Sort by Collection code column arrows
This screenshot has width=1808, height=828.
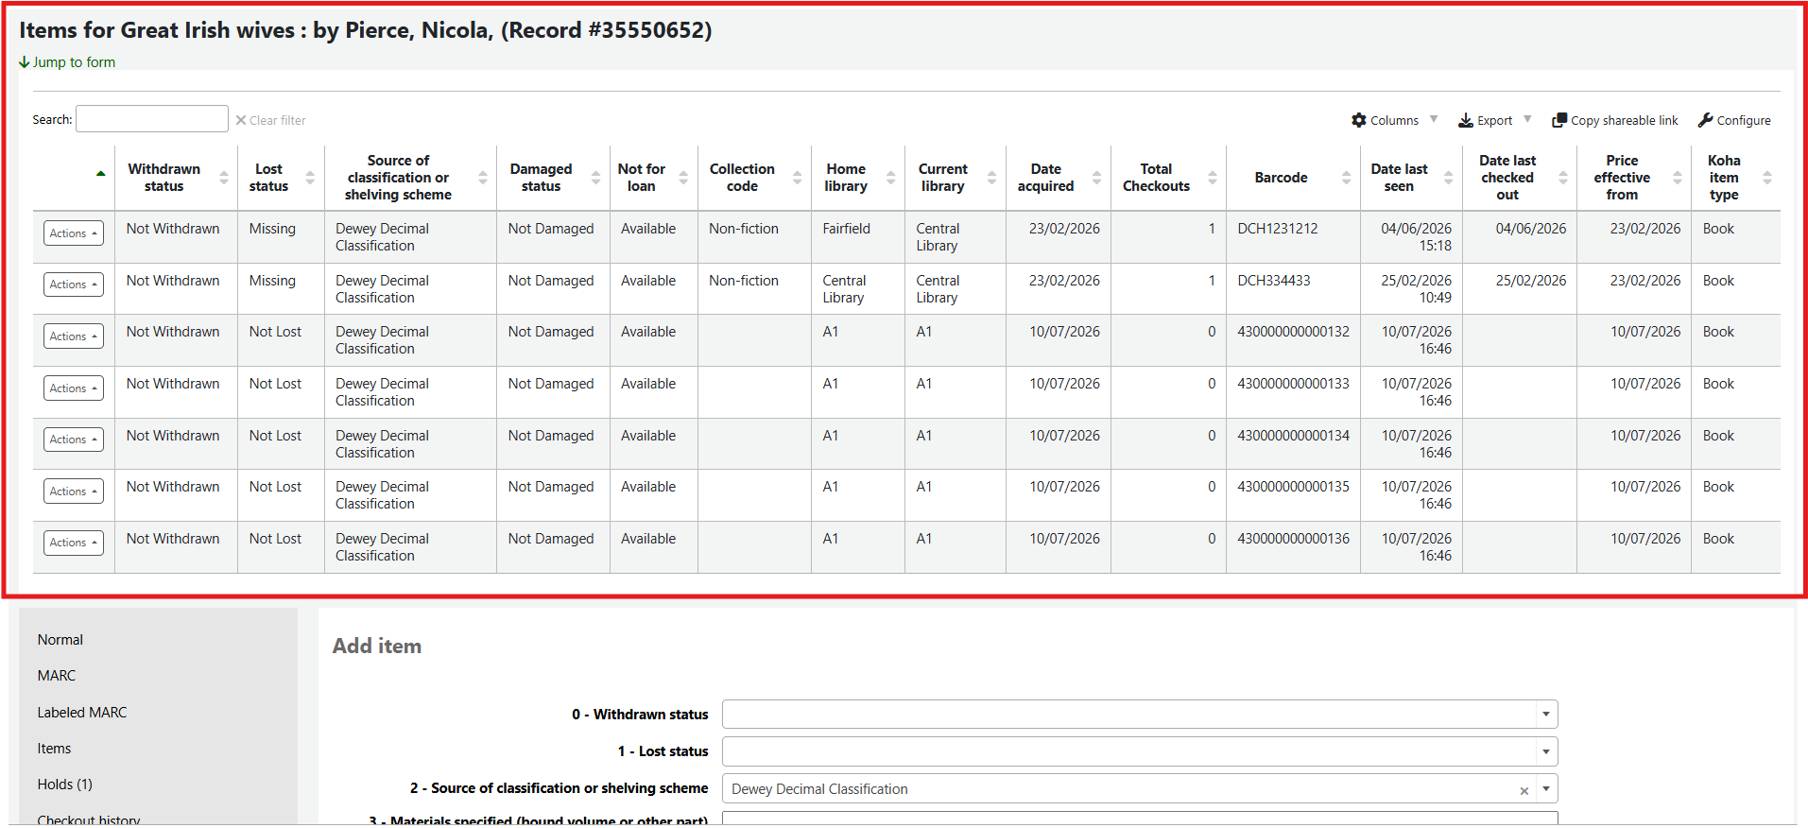click(x=798, y=178)
